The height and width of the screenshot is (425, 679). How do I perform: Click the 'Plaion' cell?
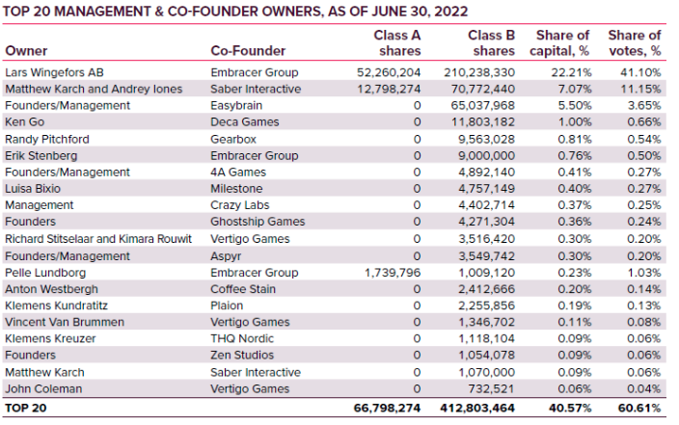[x=227, y=305]
